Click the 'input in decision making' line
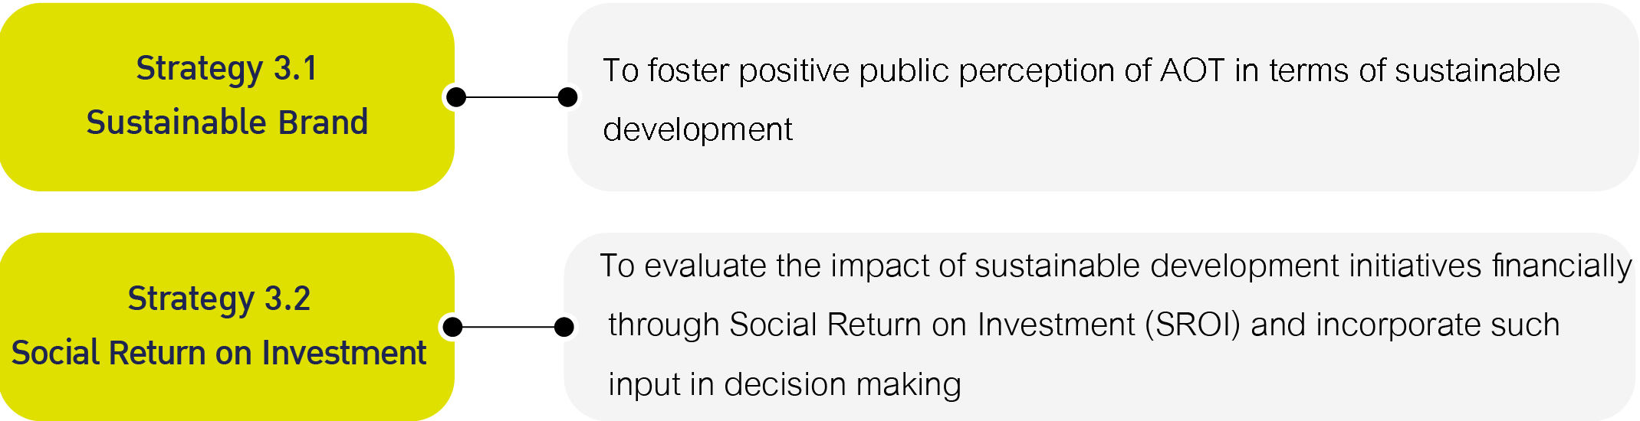Viewport: 1640px width, 421px height. click(784, 384)
